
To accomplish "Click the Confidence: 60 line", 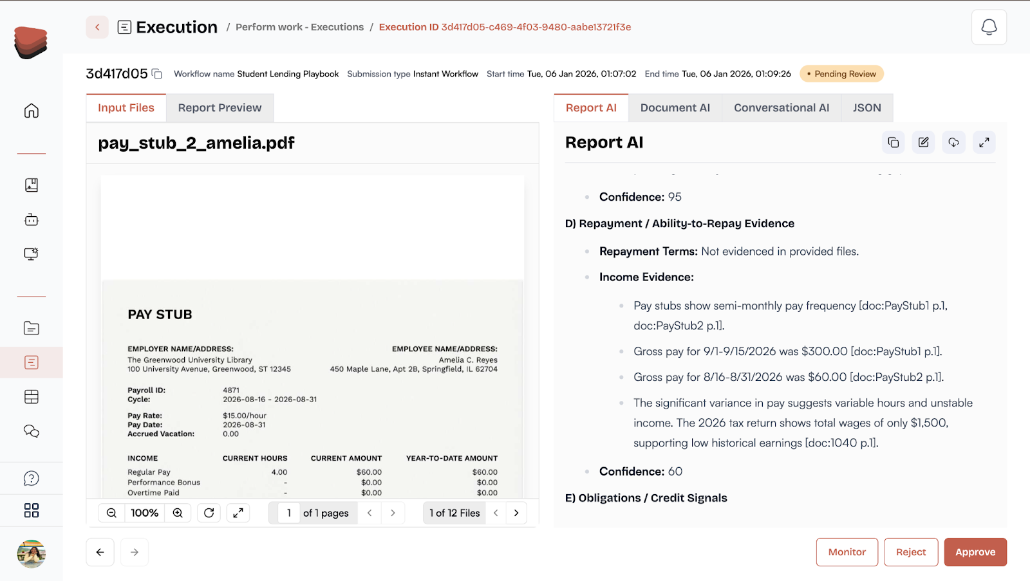I will pyautogui.click(x=641, y=472).
